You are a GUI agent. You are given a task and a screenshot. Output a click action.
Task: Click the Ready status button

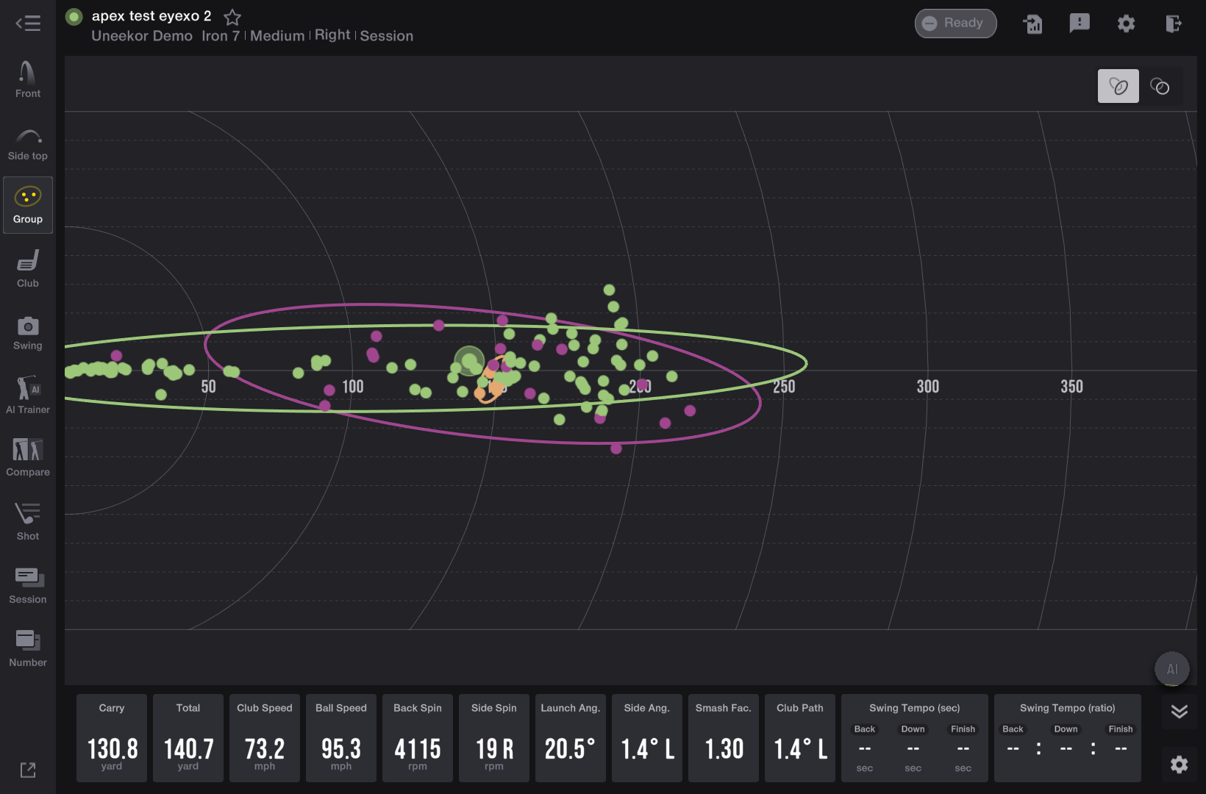(955, 24)
